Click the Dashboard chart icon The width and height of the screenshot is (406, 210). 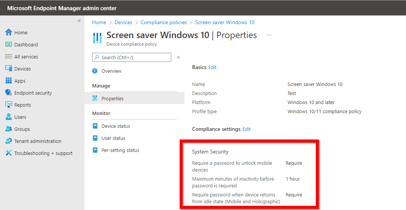pyautogui.click(x=9, y=44)
